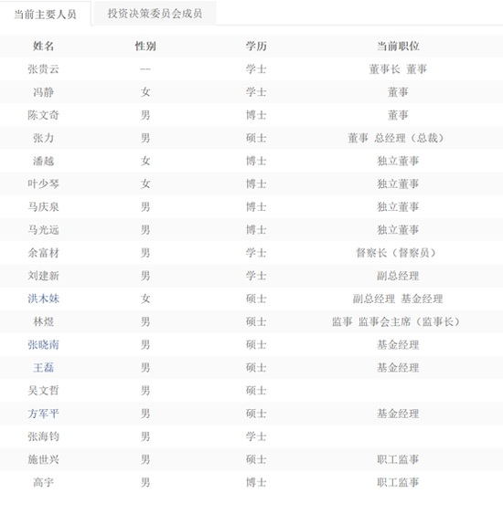Open 张晓南 profile link
The image size is (503, 514).
point(43,344)
